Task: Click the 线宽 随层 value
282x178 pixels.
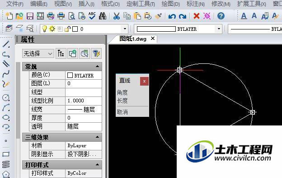Action: pos(84,109)
